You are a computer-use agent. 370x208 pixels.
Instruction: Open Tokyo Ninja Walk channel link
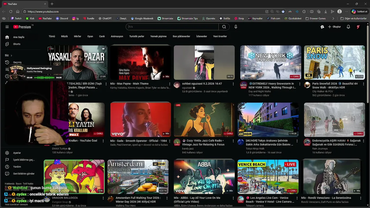255,149
